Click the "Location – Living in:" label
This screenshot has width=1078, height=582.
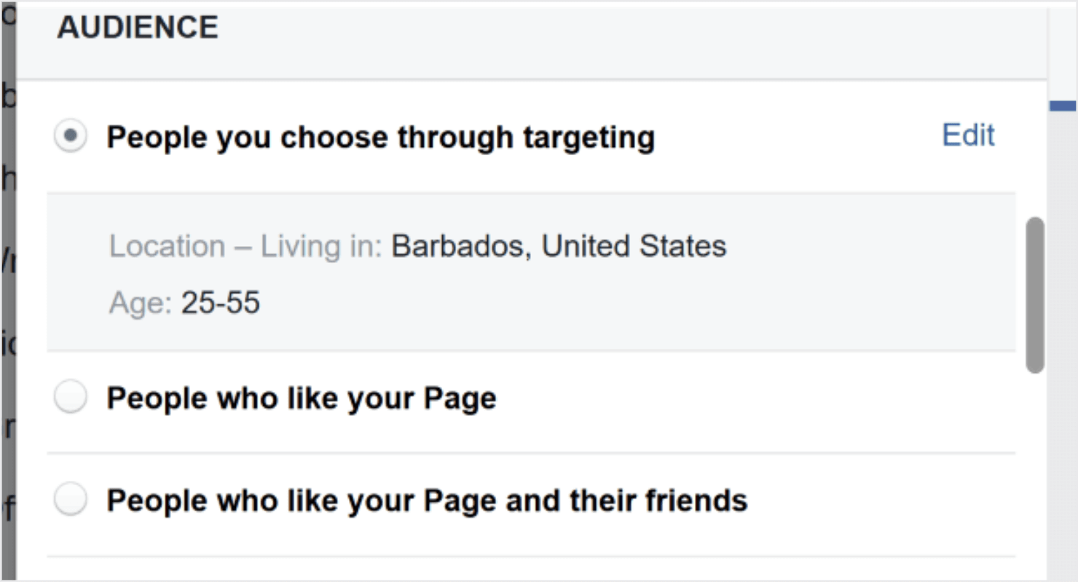pyautogui.click(x=245, y=246)
